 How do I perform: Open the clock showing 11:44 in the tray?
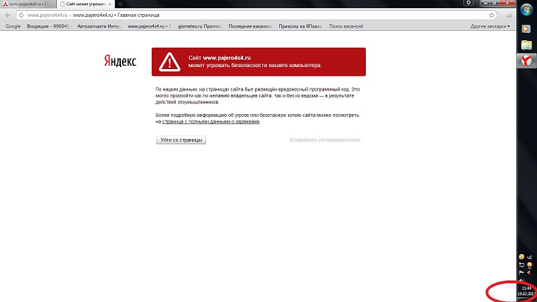[526, 291]
